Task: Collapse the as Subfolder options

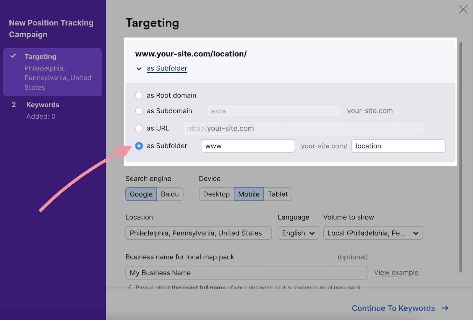Action: coord(167,68)
